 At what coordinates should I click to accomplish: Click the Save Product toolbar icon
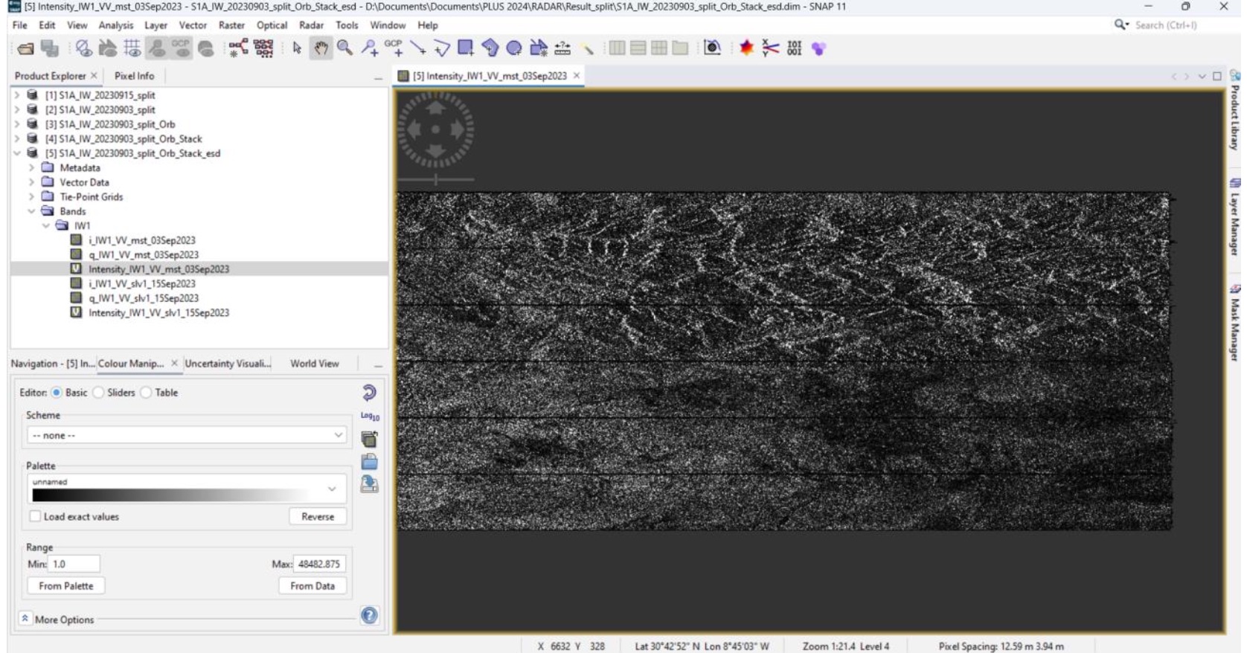[x=50, y=49]
